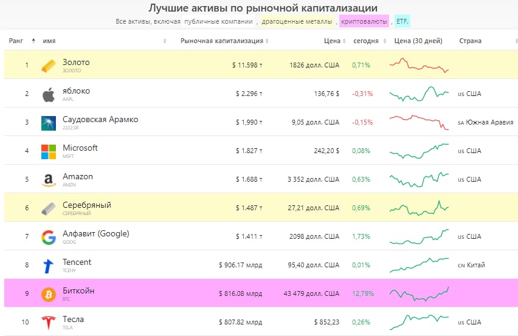Click the 12,79% change value
This screenshot has height=336, width=518.
tap(363, 293)
